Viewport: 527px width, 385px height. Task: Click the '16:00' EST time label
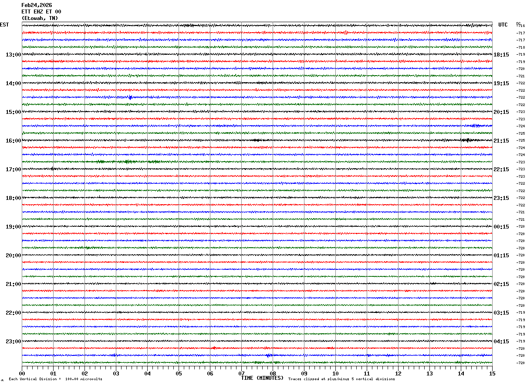(13, 141)
